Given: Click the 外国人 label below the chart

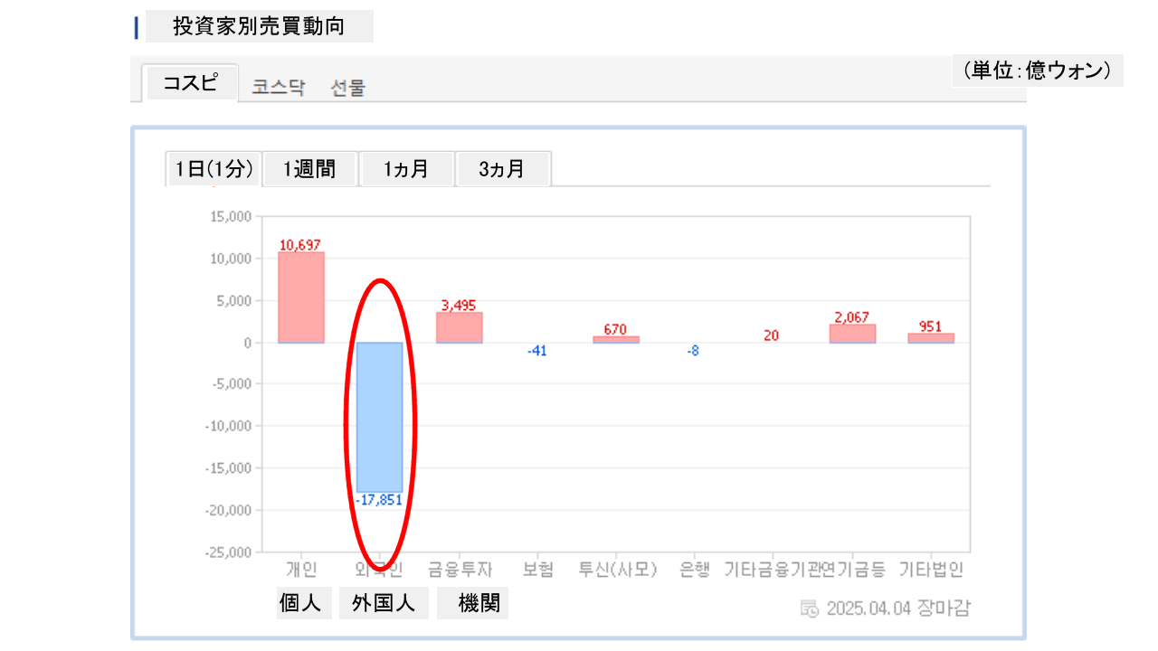Looking at the screenshot, I should [x=384, y=603].
